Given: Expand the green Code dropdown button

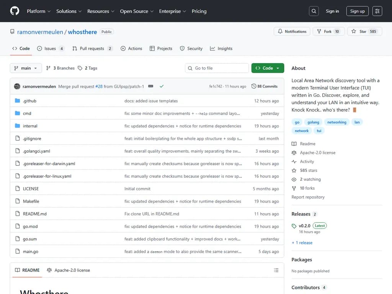Looking at the screenshot, I should coord(268,68).
